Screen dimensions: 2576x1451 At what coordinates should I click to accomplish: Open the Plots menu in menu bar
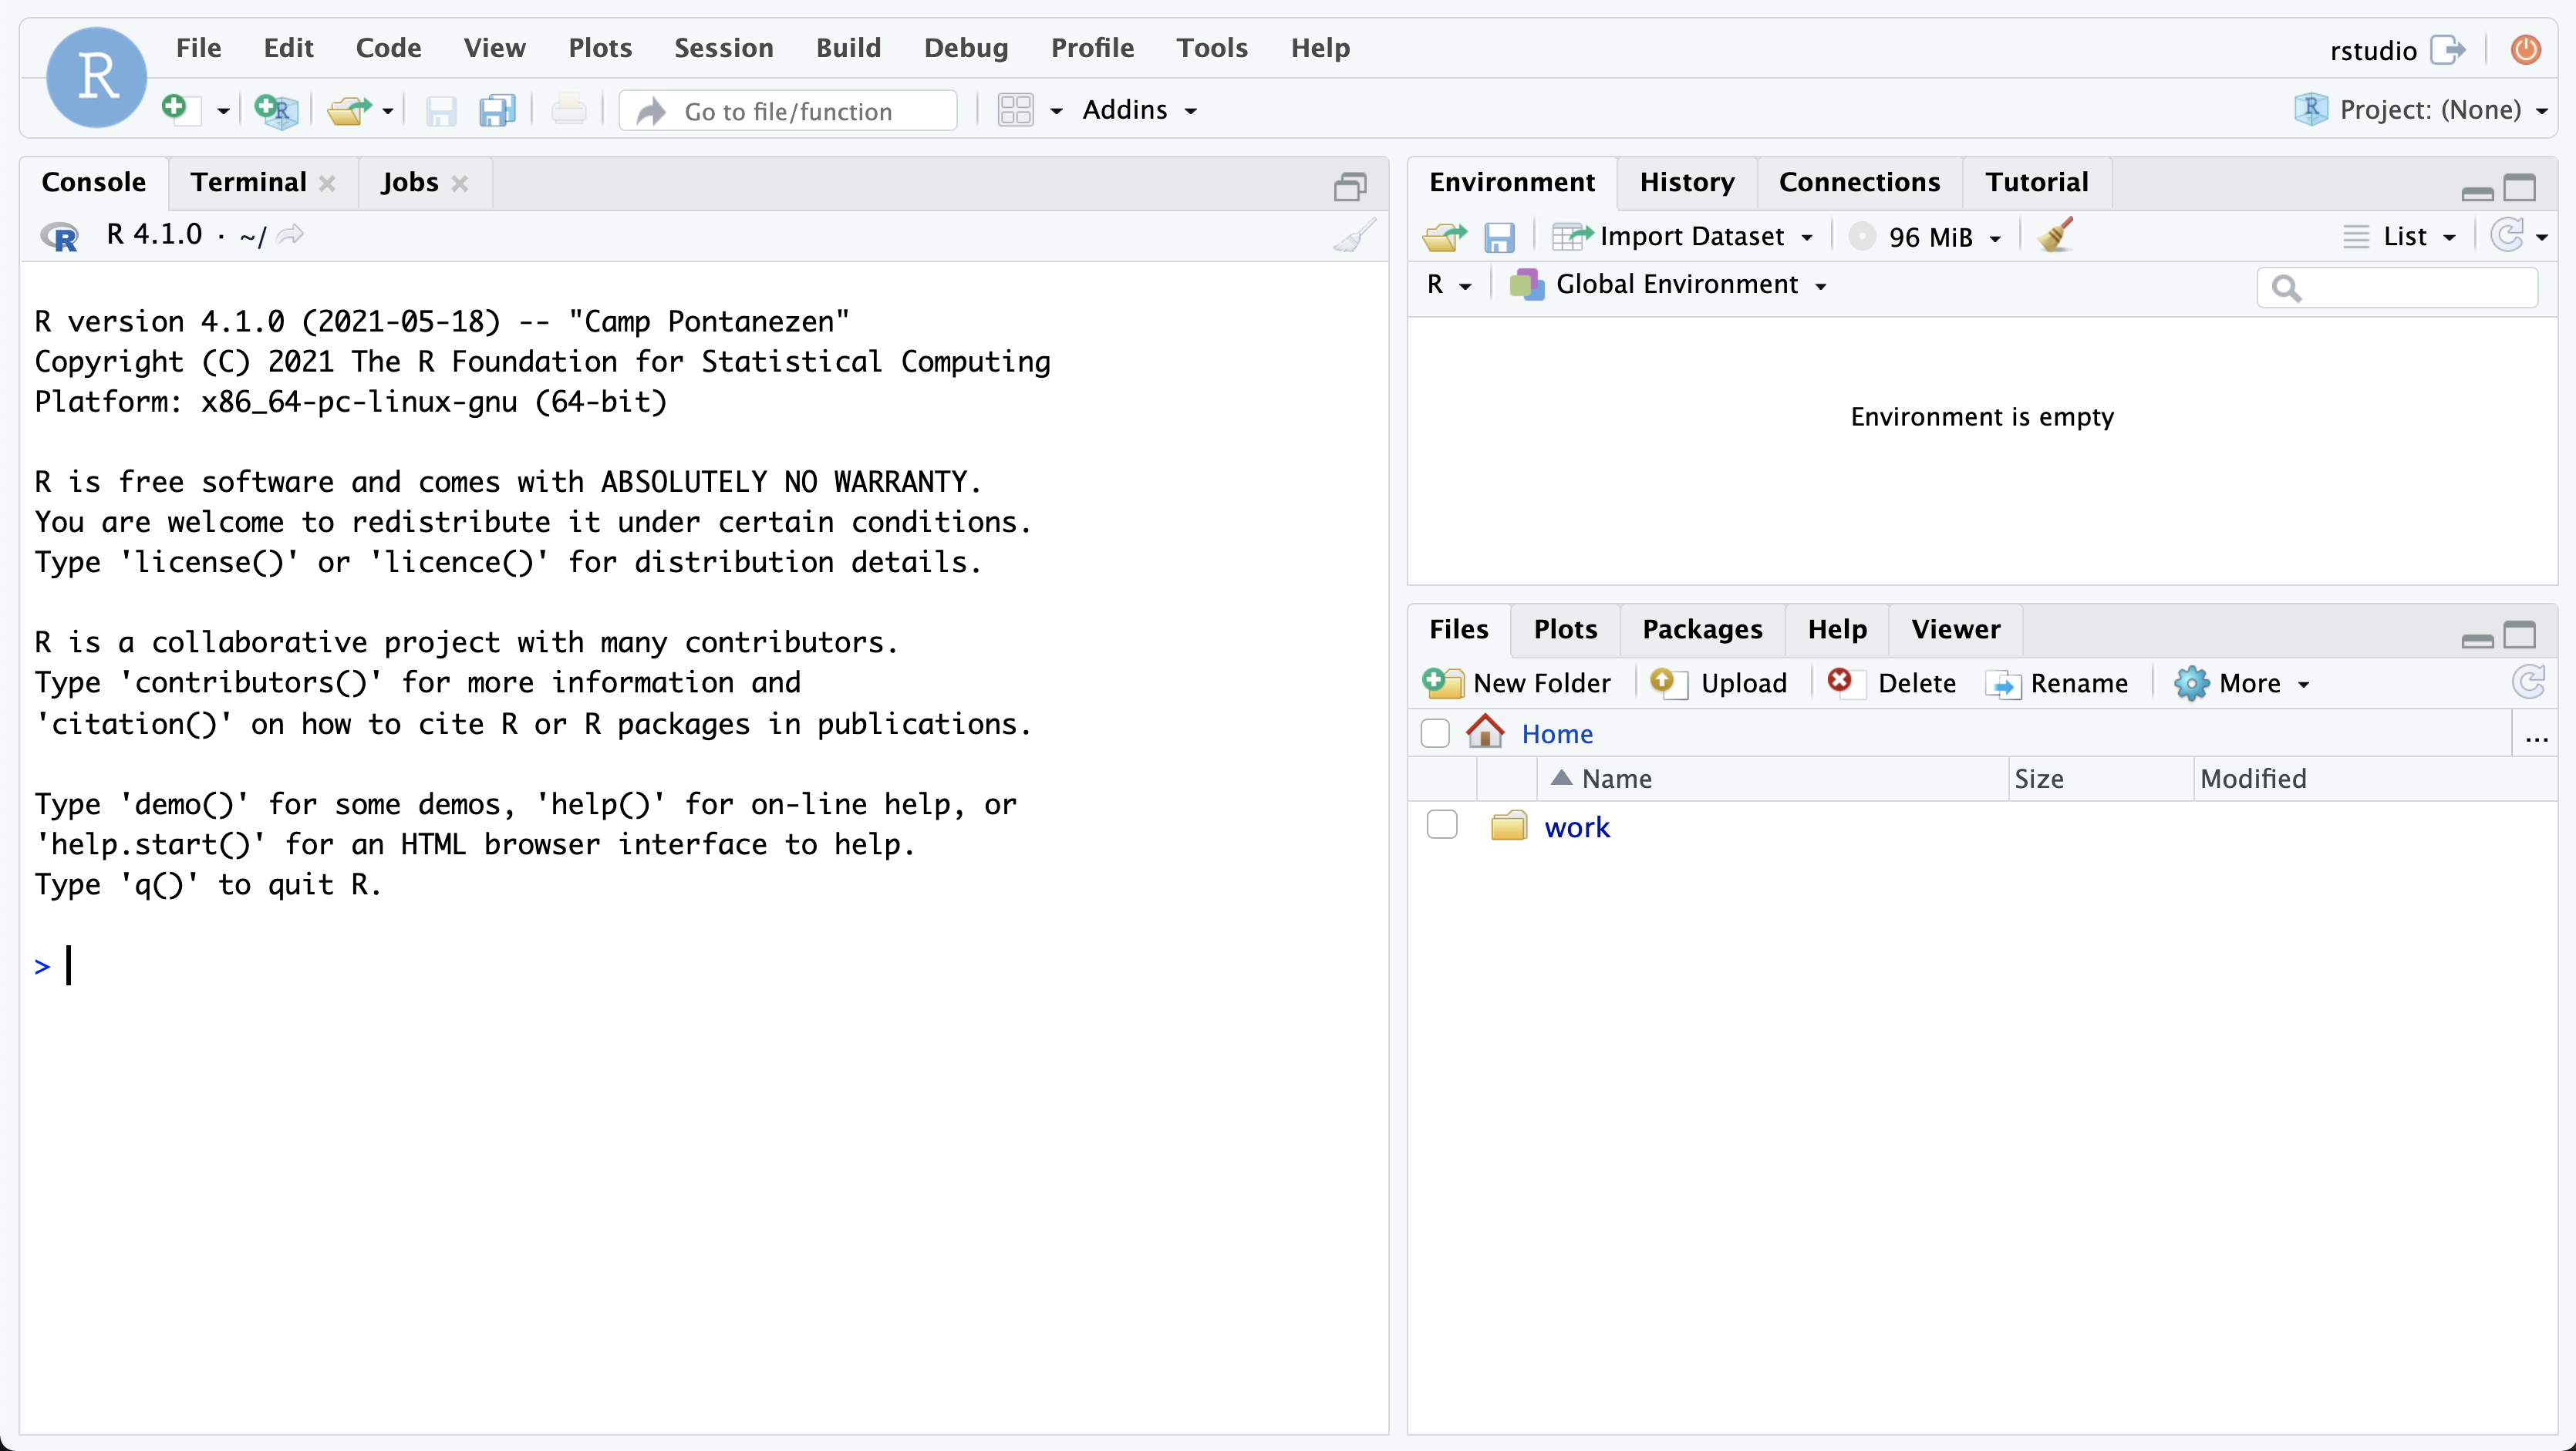click(600, 48)
